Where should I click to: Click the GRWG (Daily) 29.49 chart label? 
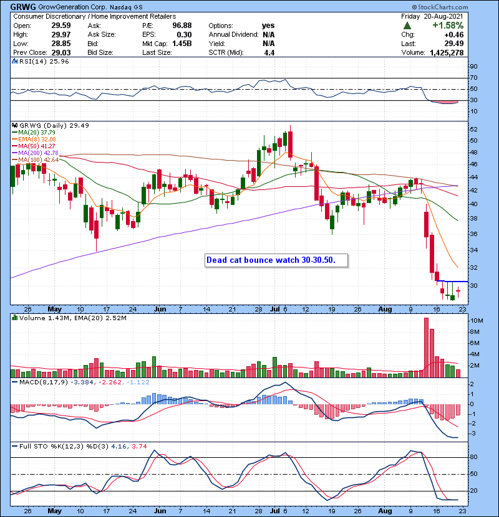point(54,125)
